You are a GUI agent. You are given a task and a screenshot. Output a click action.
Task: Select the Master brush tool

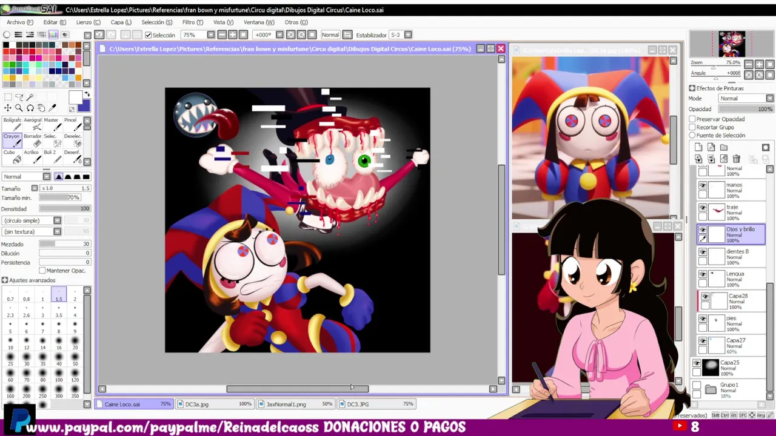click(52, 124)
